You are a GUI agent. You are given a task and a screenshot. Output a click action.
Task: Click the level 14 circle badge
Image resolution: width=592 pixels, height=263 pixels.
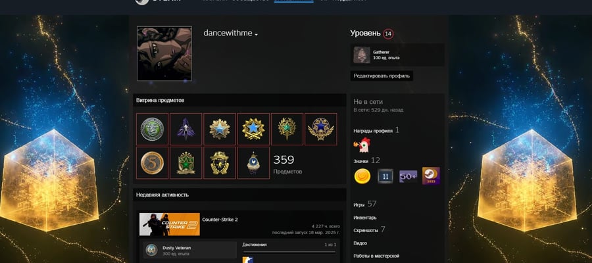coord(388,34)
